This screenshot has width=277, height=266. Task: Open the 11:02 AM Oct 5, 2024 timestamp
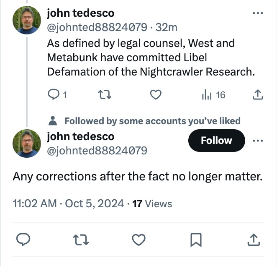pos(68,204)
